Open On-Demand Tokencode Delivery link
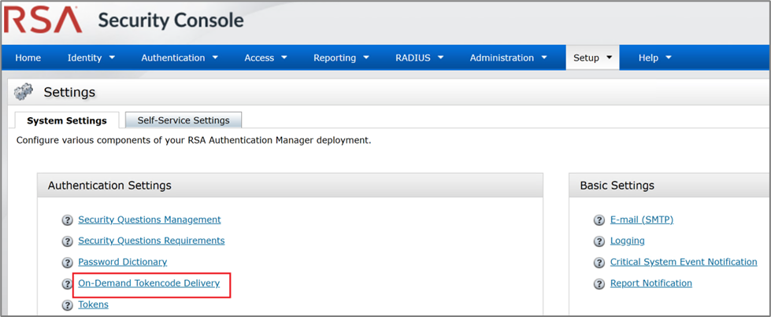Image resolution: width=771 pixels, height=317 pixels. [149, 283]
